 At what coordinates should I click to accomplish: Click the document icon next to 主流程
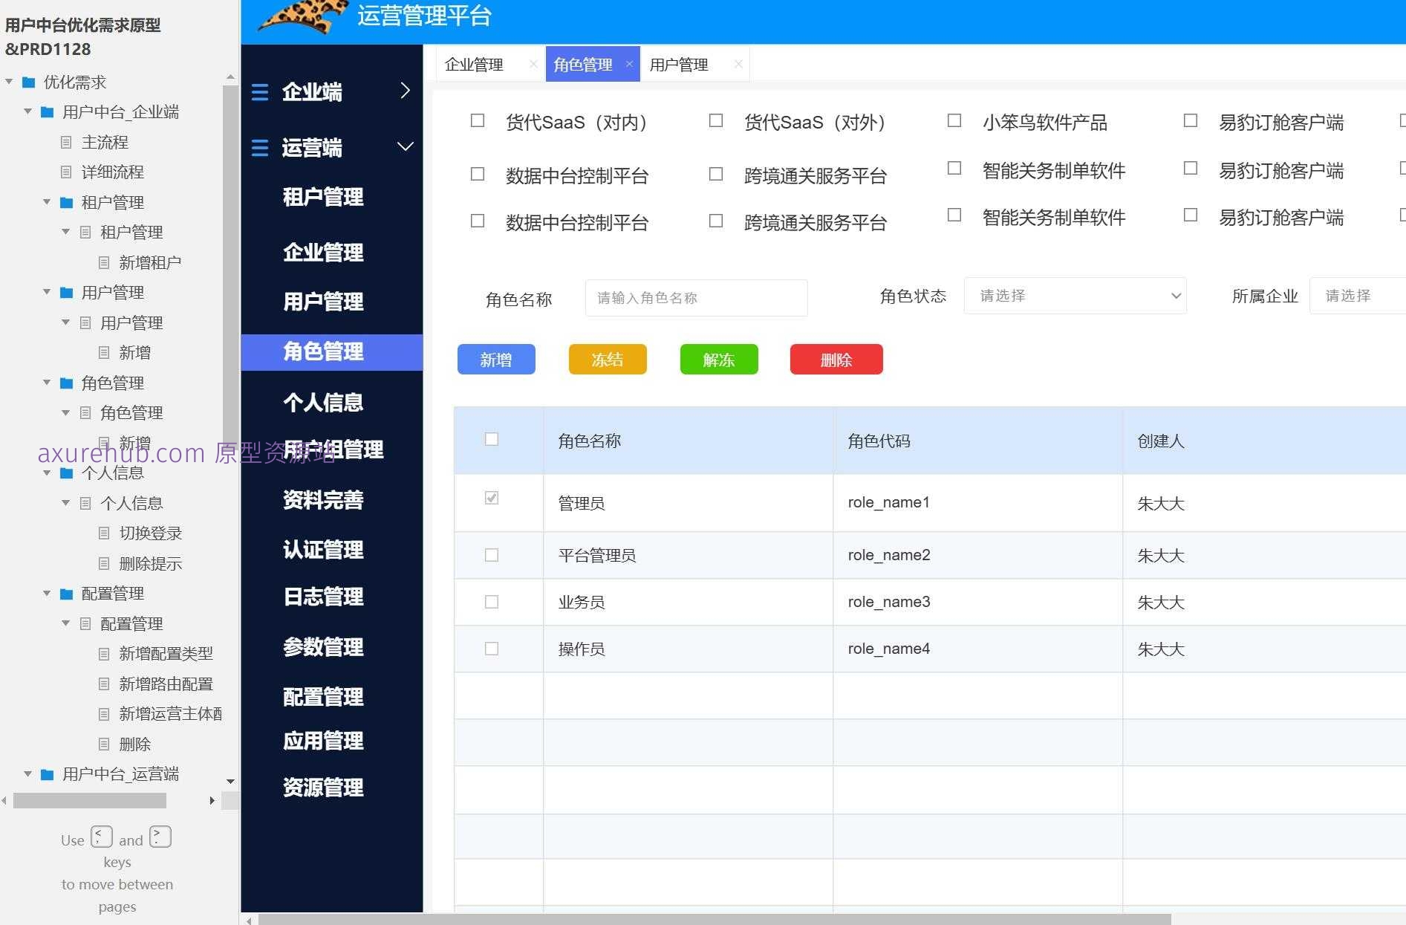pos(67,142)
